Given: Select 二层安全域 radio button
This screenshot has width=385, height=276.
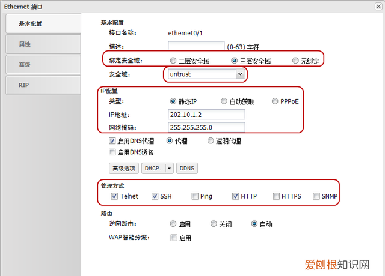Looking at the screenshot, I should pos(173,61).
